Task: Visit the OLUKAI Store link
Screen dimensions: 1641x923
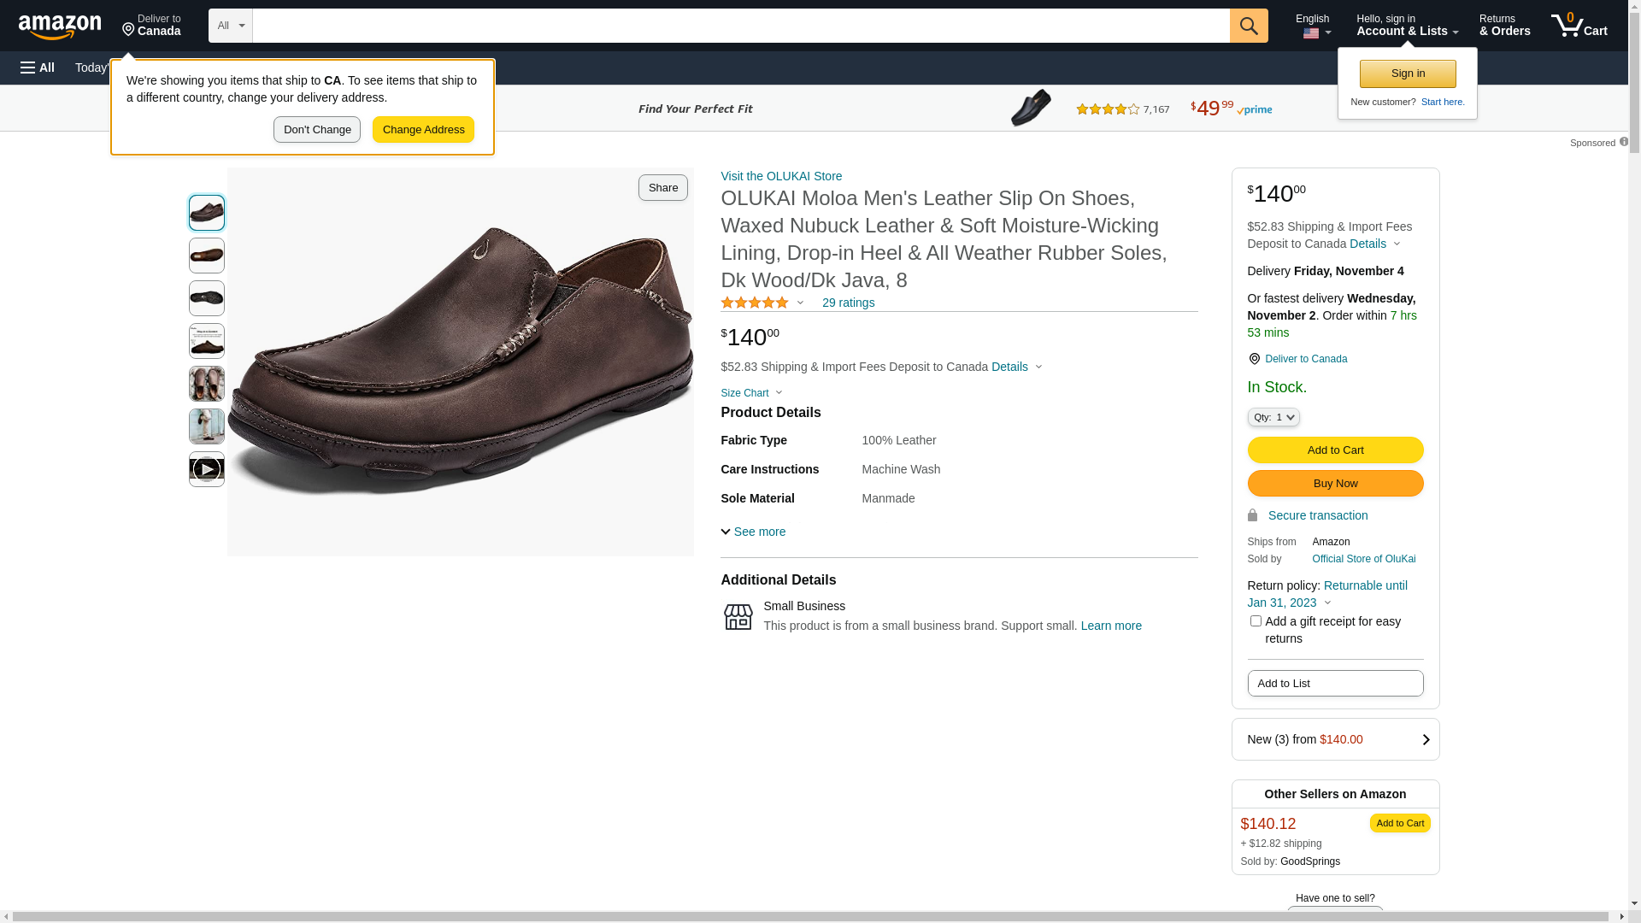Action: tap(781, 176)
